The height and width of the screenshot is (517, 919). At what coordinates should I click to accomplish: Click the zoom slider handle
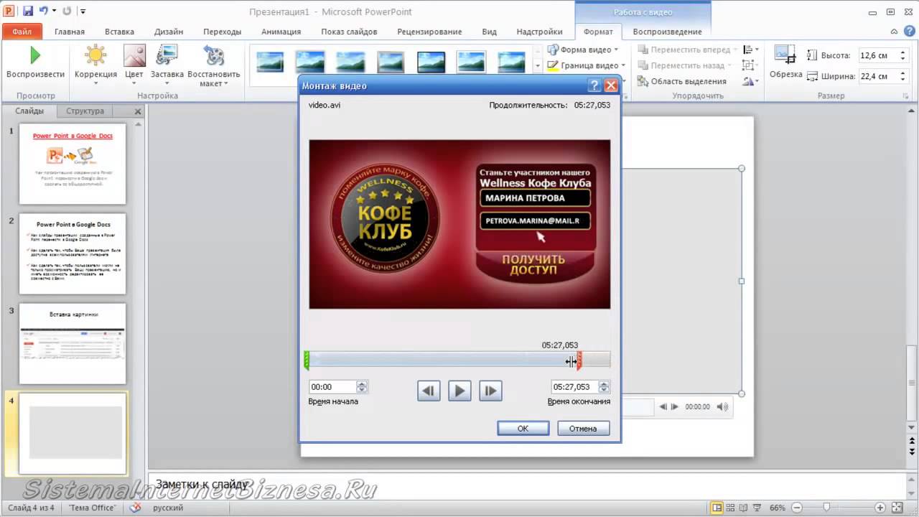(x=827, y=508)
